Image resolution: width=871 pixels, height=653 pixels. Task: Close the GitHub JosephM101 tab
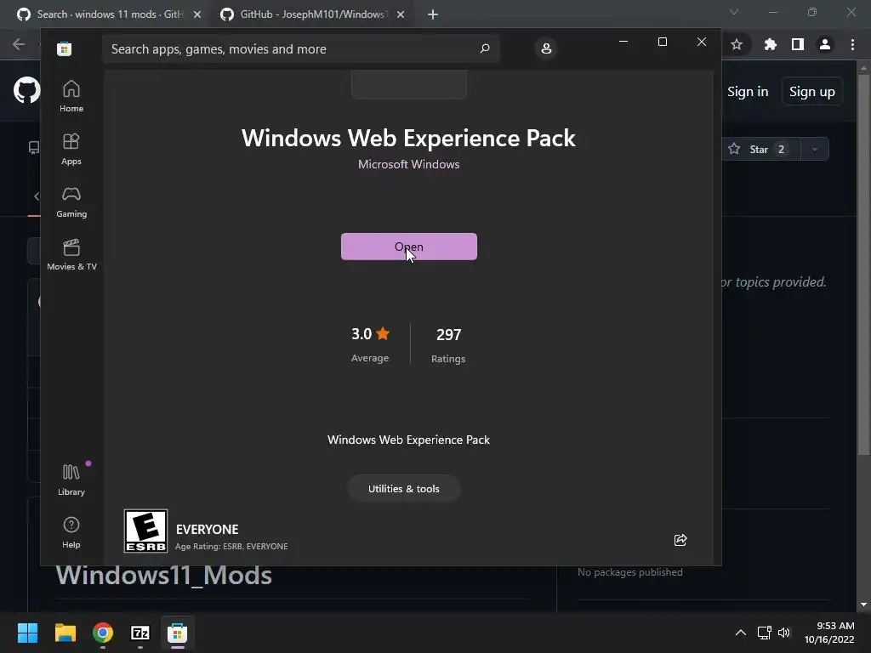tap(401, 14)
